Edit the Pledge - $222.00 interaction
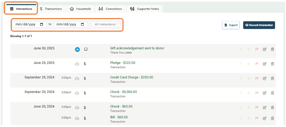286x127 pixels. click(x=264, y=64)
